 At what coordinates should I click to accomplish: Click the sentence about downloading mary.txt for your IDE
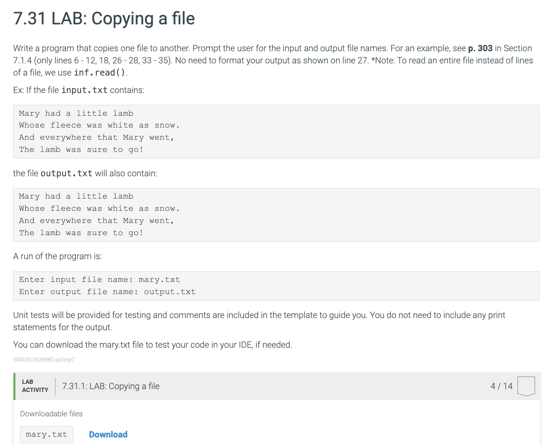[153, 345]
